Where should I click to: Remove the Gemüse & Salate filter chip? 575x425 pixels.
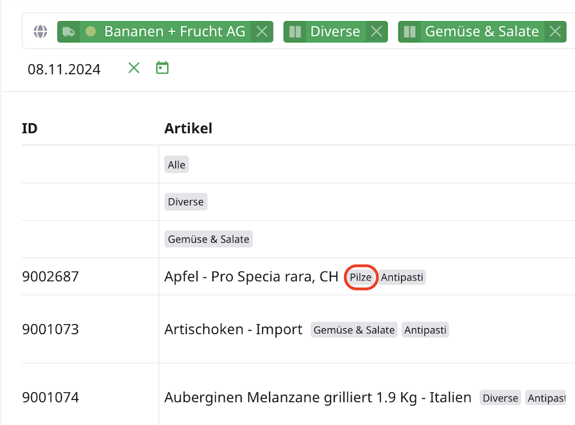tap(554, 31)
